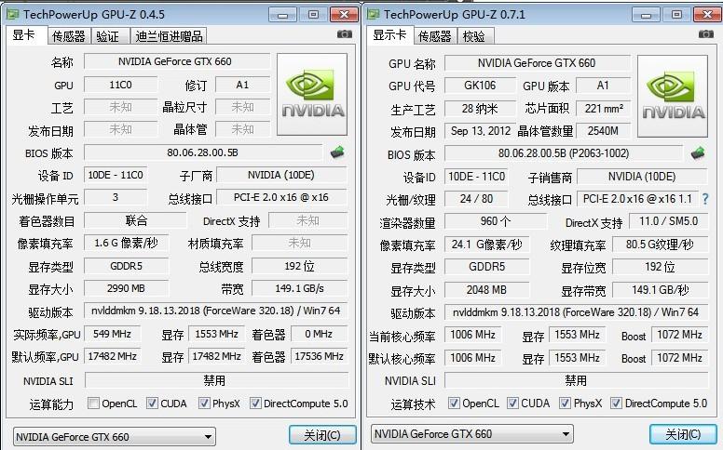
Task: Click 11C0 GPU field in GPU-Z 0.4.5
Action: (x=120, y=85)
